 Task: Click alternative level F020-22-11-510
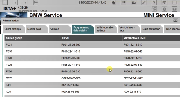pos(133,58)
